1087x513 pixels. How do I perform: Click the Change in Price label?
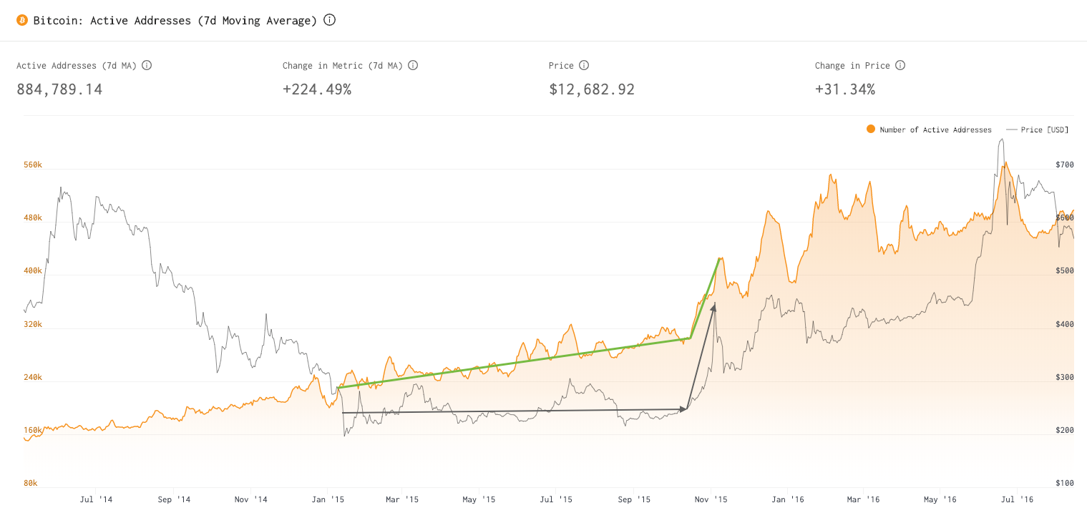(x=852, y=66)
